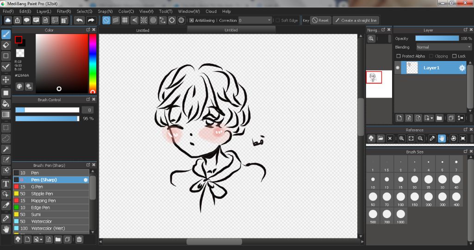Toggle the Soft Edge checkbox
474x250 pixels.
[278, 20]
